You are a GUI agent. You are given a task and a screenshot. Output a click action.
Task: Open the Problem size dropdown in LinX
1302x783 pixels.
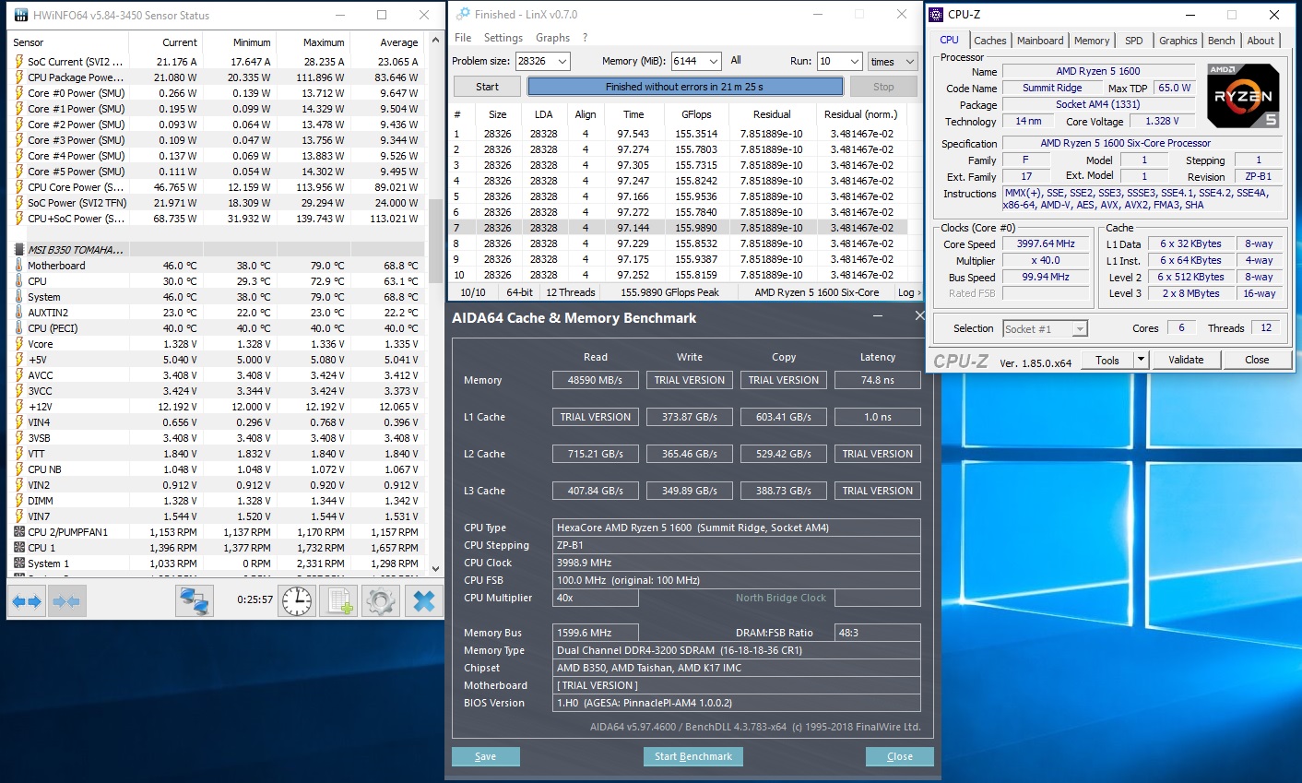(x=562, y=62)
